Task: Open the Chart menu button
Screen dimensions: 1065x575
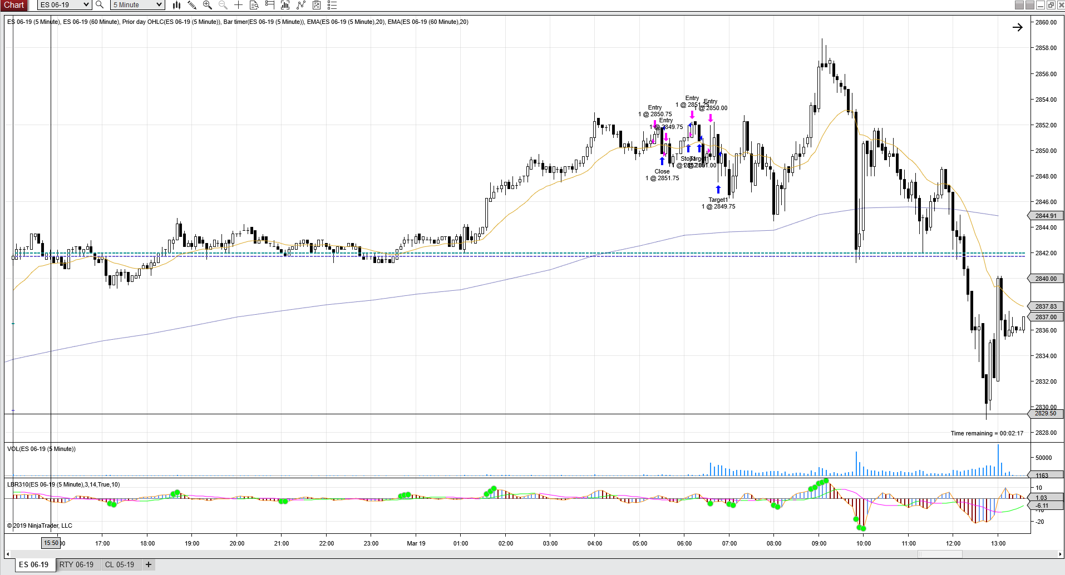Action: pos(14,5)
